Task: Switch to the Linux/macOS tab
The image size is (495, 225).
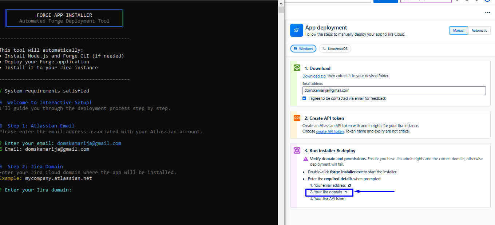Action: tap(335, 48)
